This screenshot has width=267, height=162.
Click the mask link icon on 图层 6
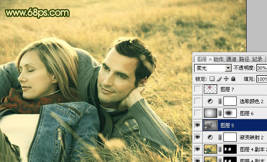tap(220, 113)
